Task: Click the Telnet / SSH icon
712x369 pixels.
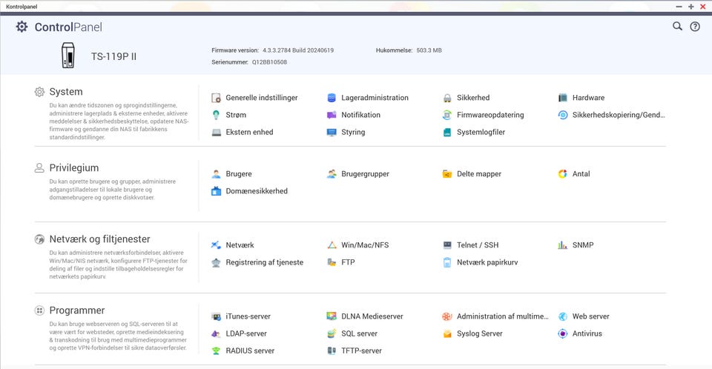Action: click(447, 245)
